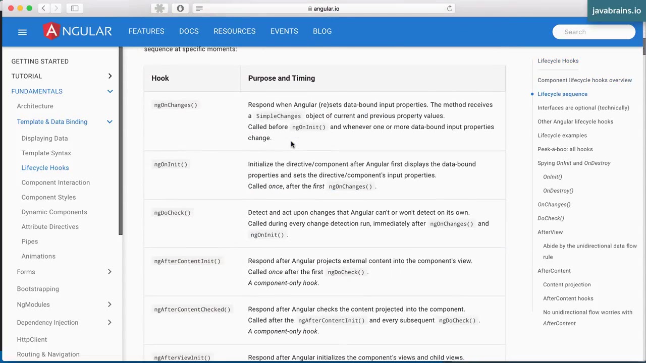Image resolution: width=646 pixels, height=363 pixels.
Task: Open the Component Interaction page
Action: 56,183
